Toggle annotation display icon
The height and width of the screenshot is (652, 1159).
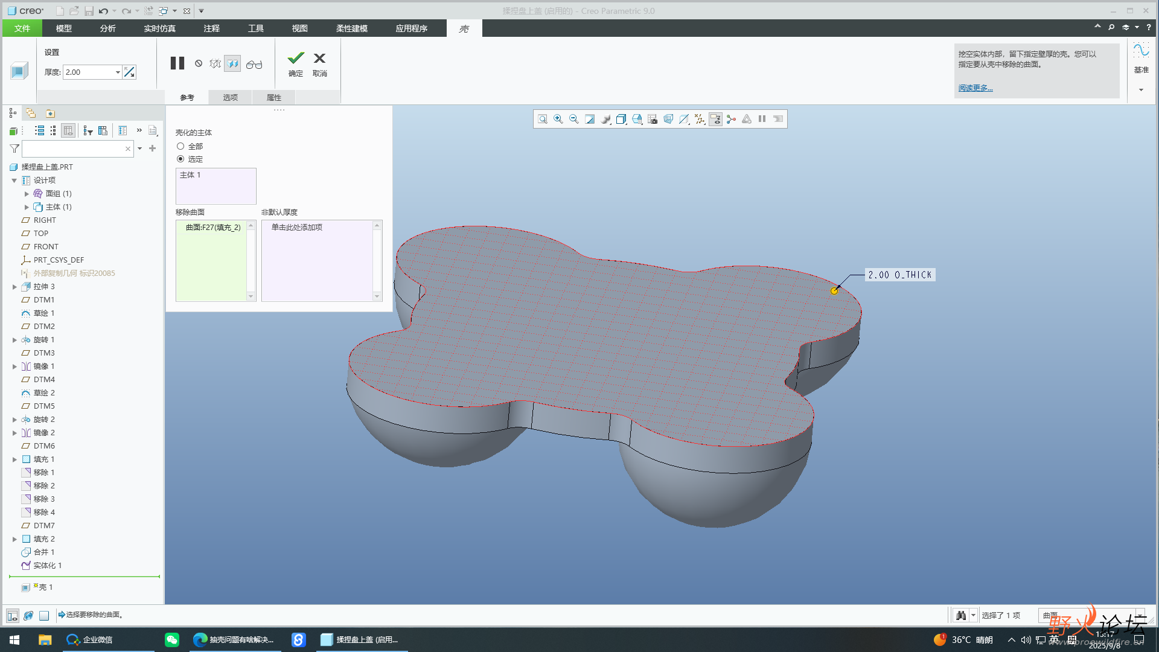click(x=715, y=119)
